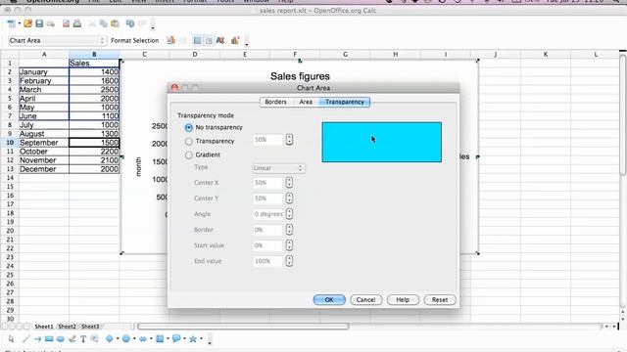Switch to Sheet1 tab
Viewport: 627px width, 352px height.
point(43,327)
